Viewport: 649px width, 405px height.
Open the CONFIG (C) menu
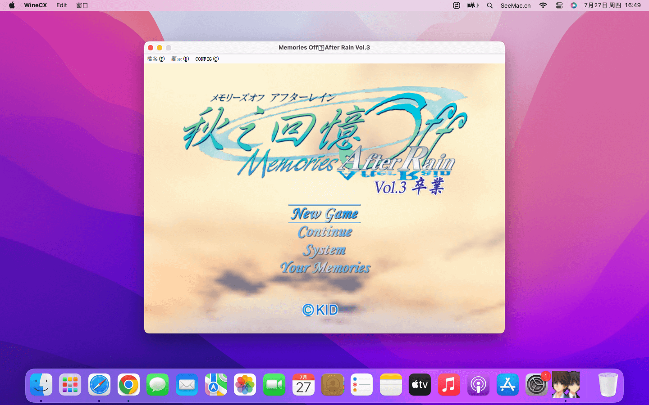(x=207, y=59)
